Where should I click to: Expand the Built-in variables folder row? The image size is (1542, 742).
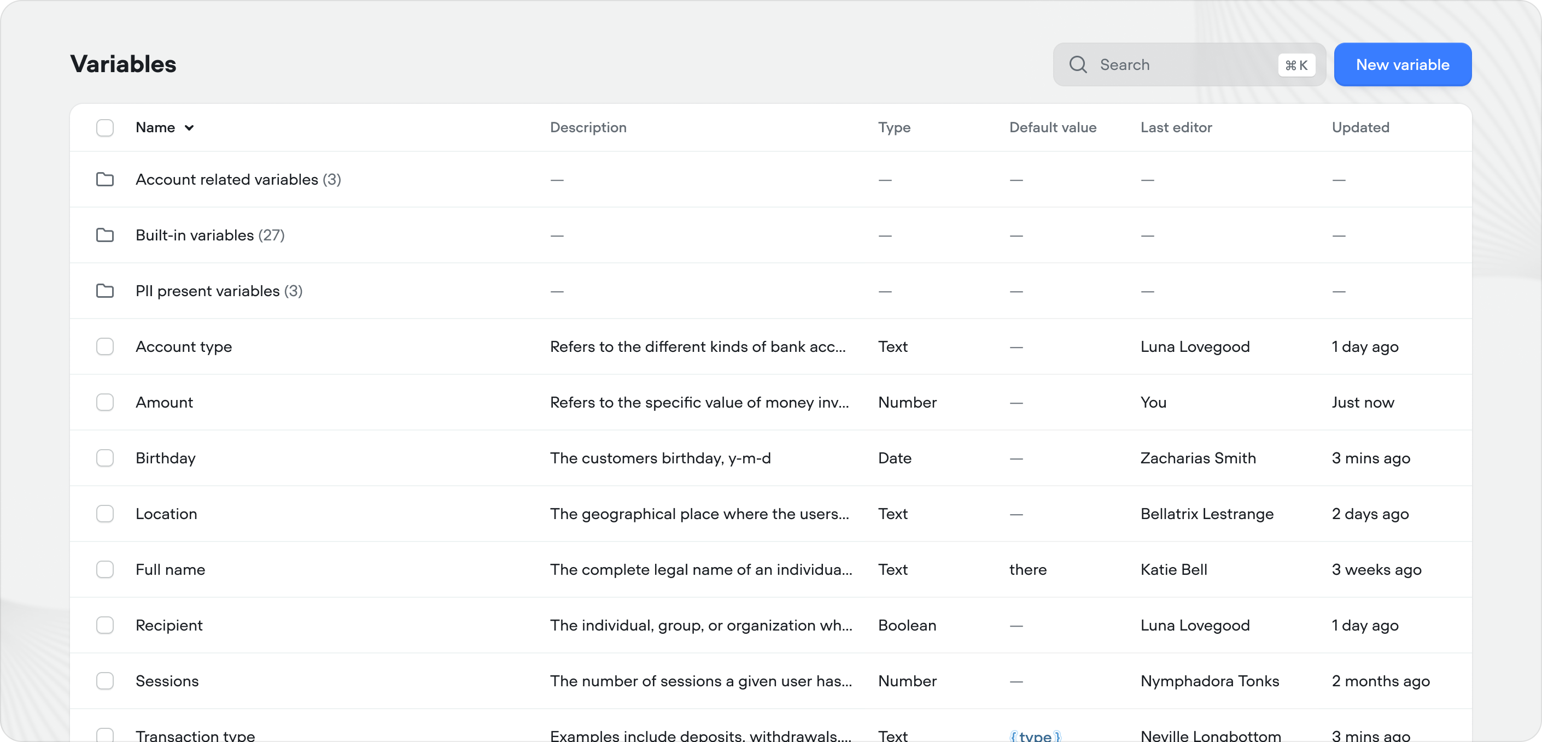(209, 234)
